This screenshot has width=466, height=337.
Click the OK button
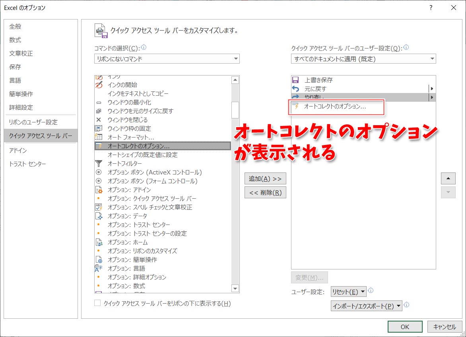pos(405,327)
